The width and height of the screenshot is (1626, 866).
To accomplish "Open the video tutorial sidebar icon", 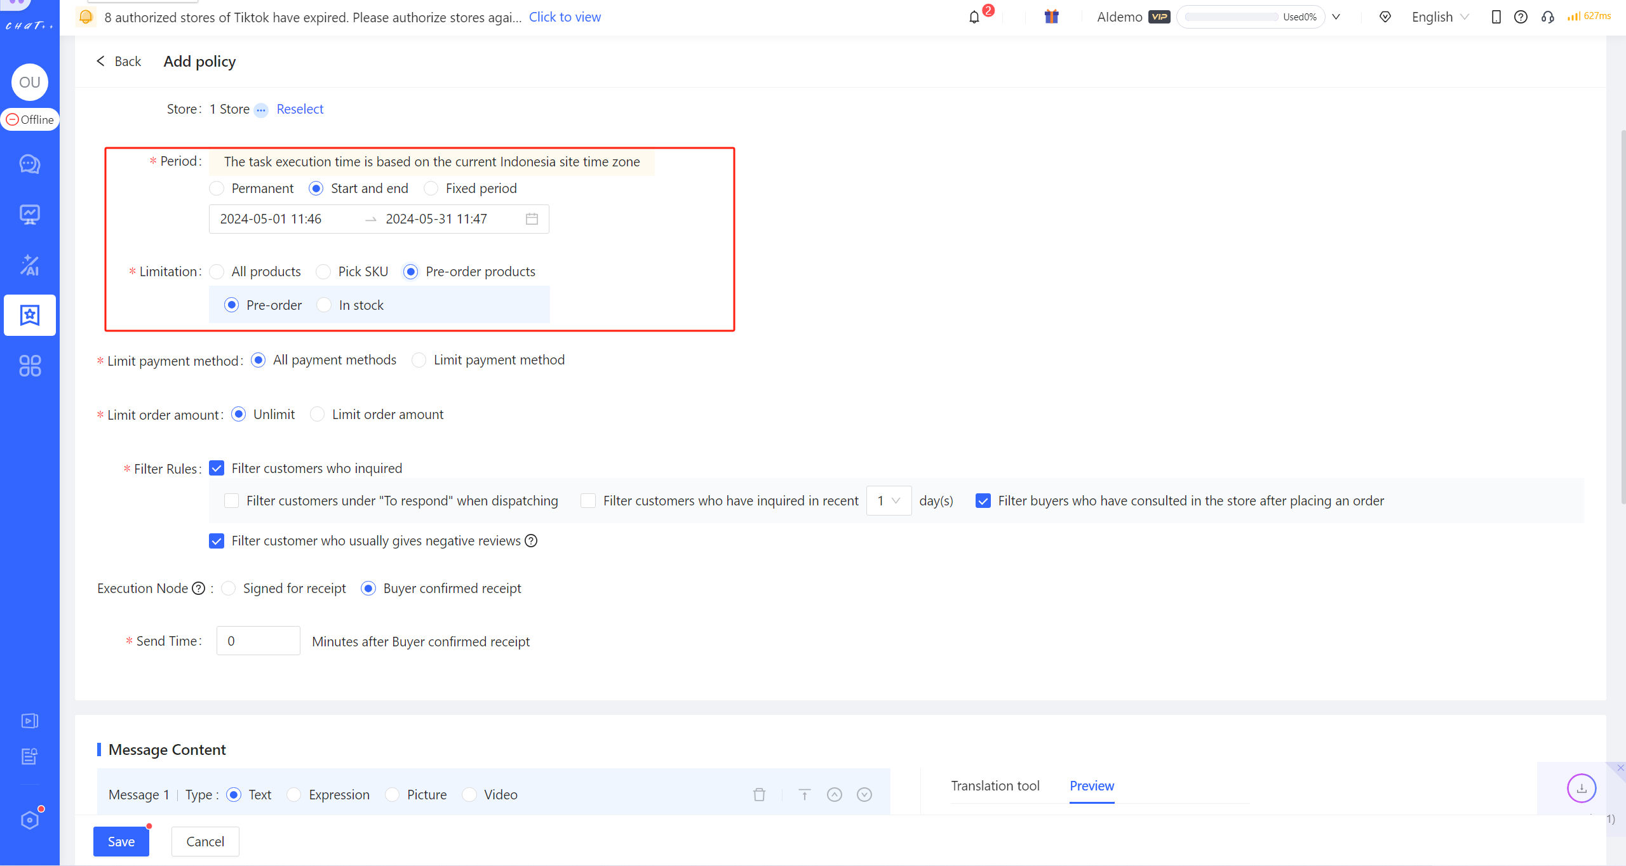I will click(x=30, y=721).
